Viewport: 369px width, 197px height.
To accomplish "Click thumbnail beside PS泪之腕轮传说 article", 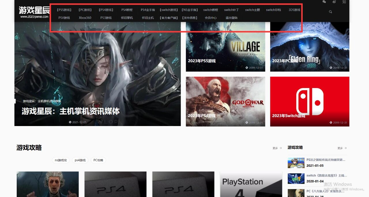I will click(x=296, y=163).
